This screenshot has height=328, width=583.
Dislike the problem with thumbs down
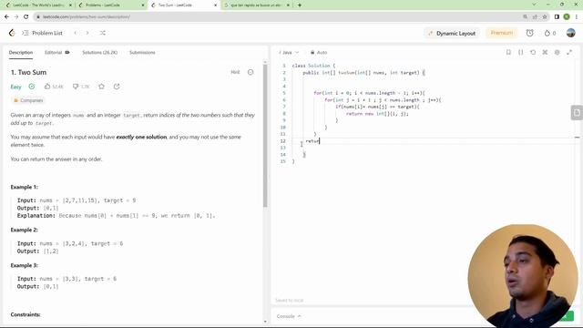[76, 87]
